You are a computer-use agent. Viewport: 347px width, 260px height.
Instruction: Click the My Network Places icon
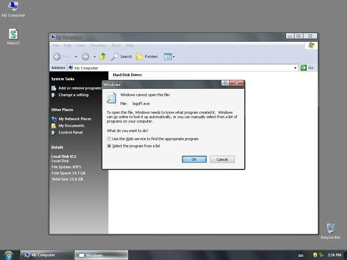[x=54, y=119]
